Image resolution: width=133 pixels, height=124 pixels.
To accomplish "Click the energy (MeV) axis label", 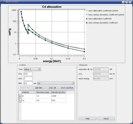I will [52, 61].
